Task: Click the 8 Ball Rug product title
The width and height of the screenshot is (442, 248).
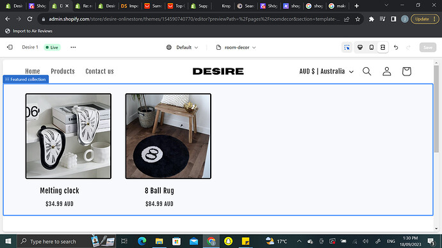Action: tap(160, 190)
